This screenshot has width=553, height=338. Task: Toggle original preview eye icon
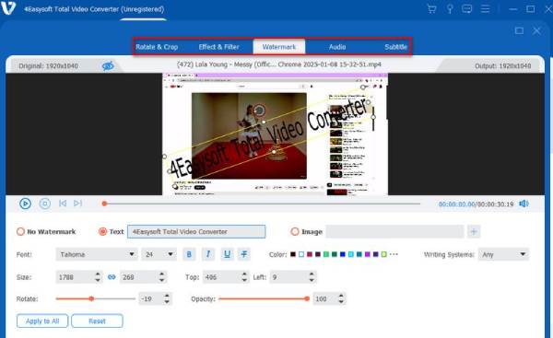click(108, 66)
